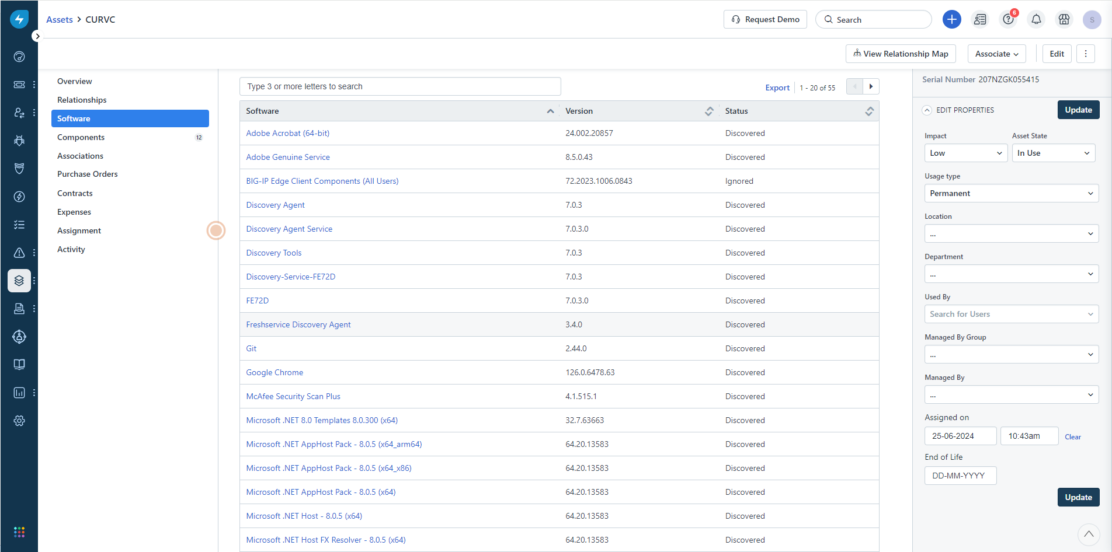Sort by the Status column arrows
This screenshot has height=552, width=1112.
(x=869, y=111)
